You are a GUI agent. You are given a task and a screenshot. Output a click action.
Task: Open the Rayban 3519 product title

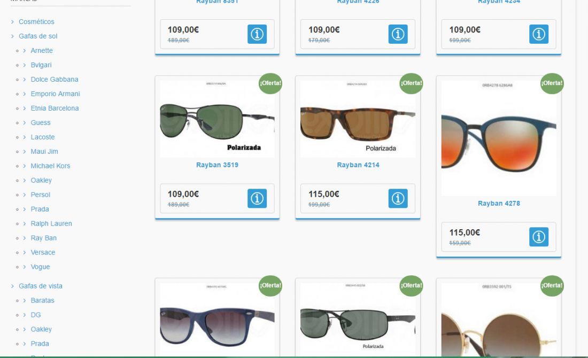217,165
